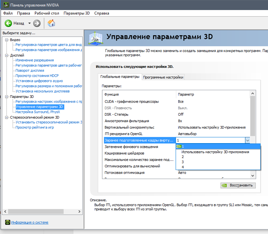Viewport: 268px width, 234px height.
Task: Close the pre-rendered frames combo box arrow
Action: [x=248, y=140]
